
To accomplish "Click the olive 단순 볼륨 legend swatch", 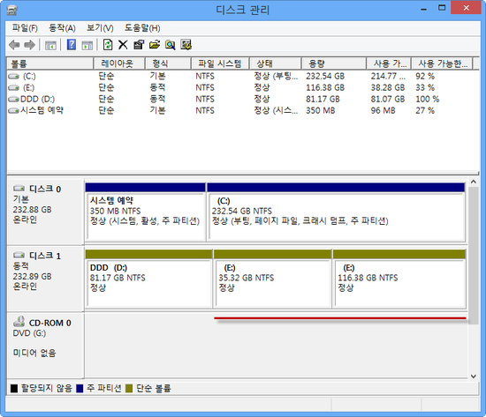I will pos(129,388).
